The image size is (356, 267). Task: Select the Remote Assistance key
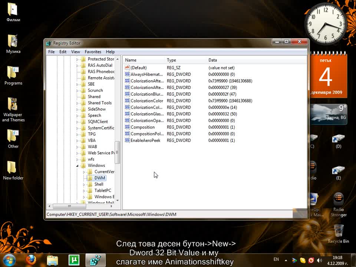[101, 78]
